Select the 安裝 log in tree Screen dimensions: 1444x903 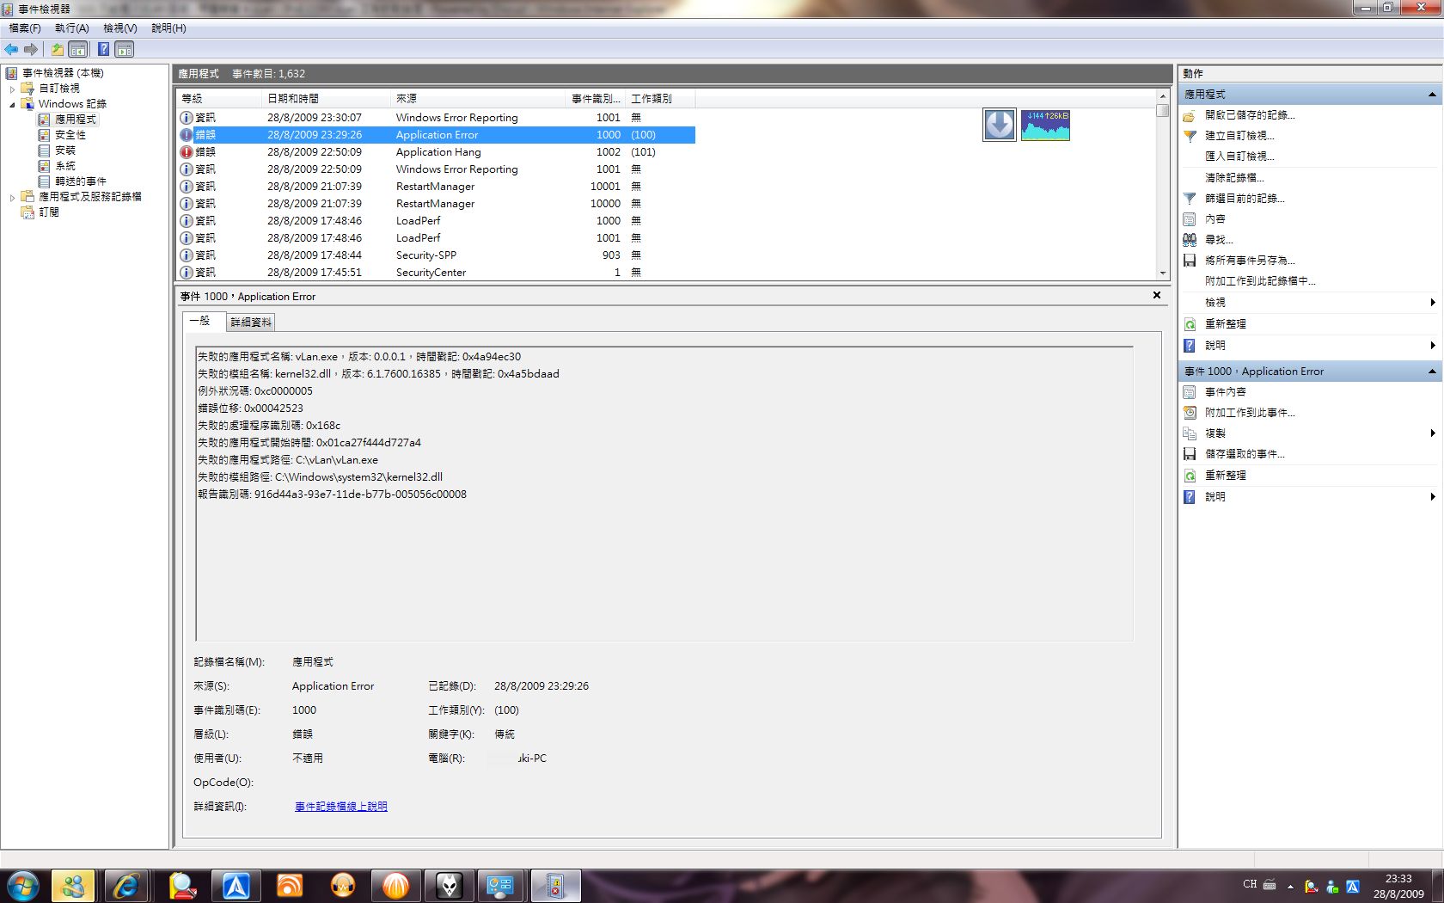[x=65, y=150]
